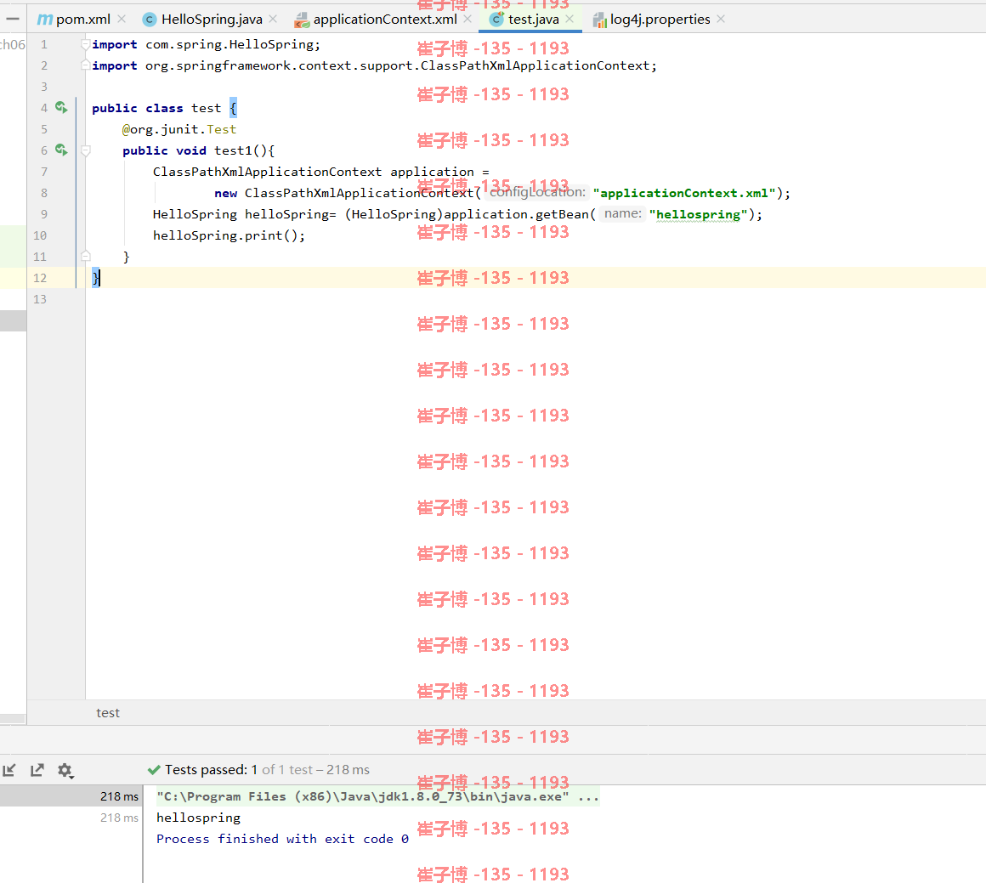Close the HelloSpring.java tab
Viewport: 986px width, 883px height.
coord(273,19)
